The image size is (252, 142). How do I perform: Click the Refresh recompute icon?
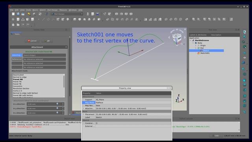pos(40,14)
